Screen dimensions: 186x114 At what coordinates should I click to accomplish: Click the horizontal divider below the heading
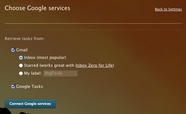tap(93, 24)
